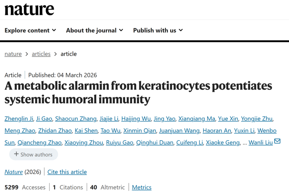The image size is (289, 193).
Task: Click author Meng Zhao
Action: coord(19,131)
